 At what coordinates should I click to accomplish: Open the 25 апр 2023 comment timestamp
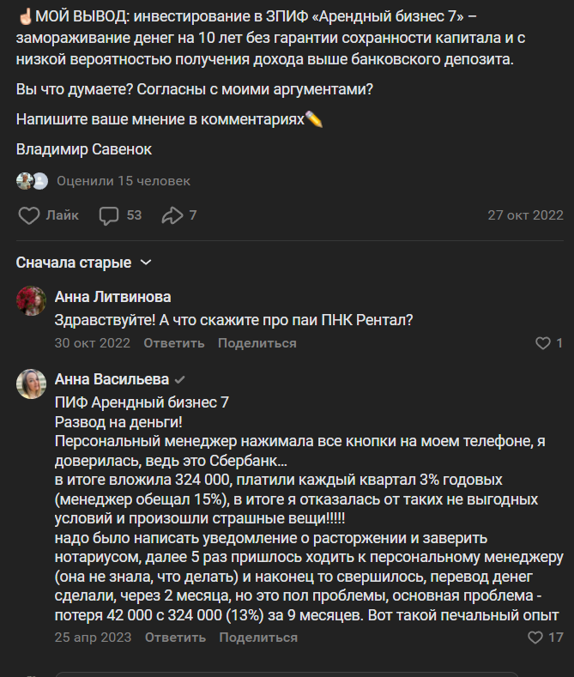[93, 638]
